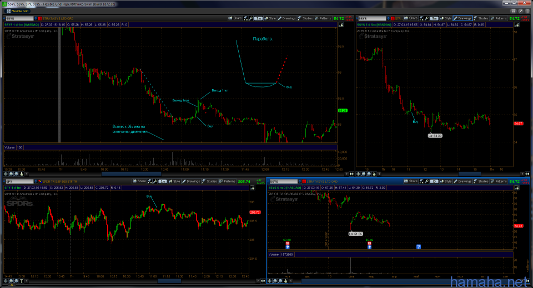Open Drawings in the SPY chart panel
Image resolution: width=533 pixels, height=288 pixels.
pos(191,182)
